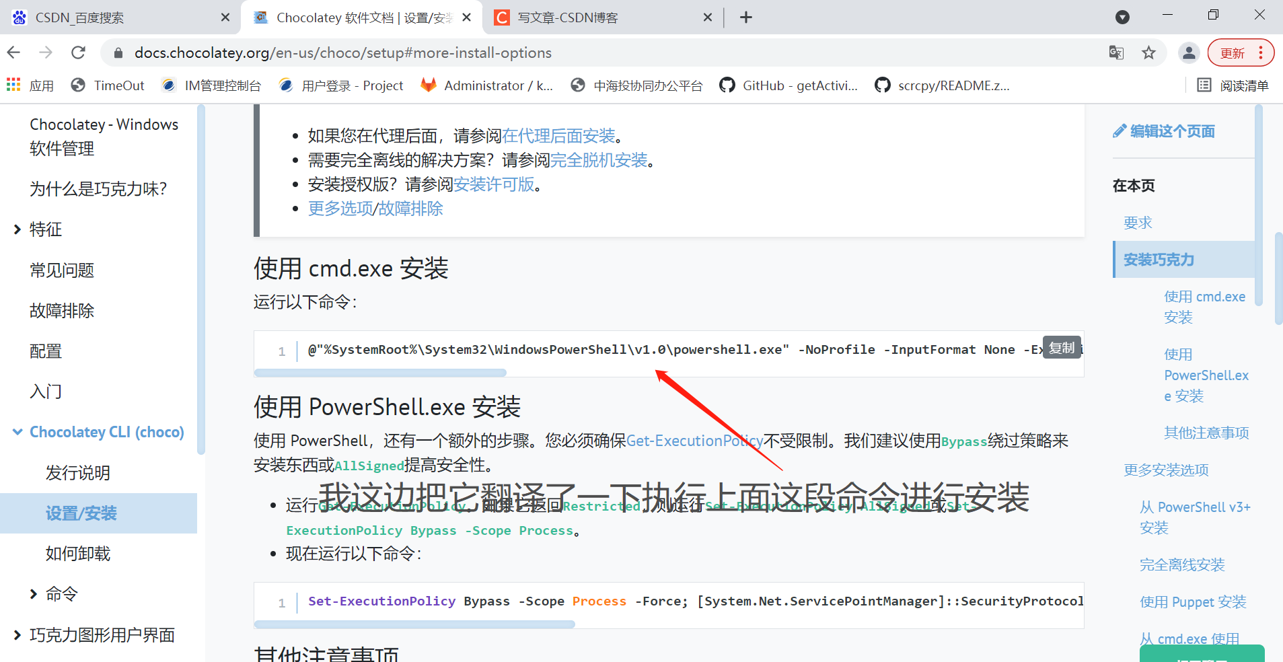Click horizontal scrollbar under cmd.exe code

[380, 373]
